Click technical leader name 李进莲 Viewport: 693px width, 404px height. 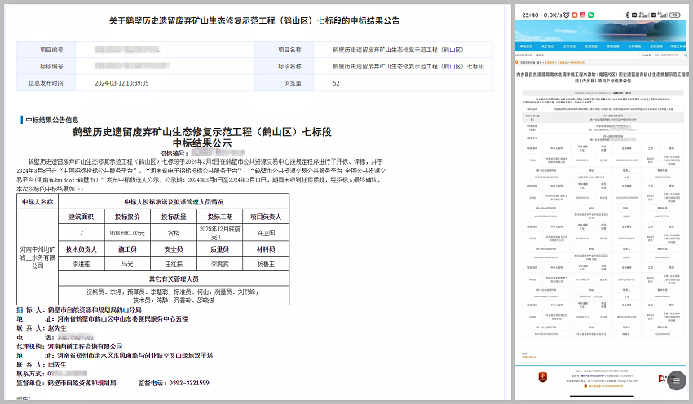[81, 264]
